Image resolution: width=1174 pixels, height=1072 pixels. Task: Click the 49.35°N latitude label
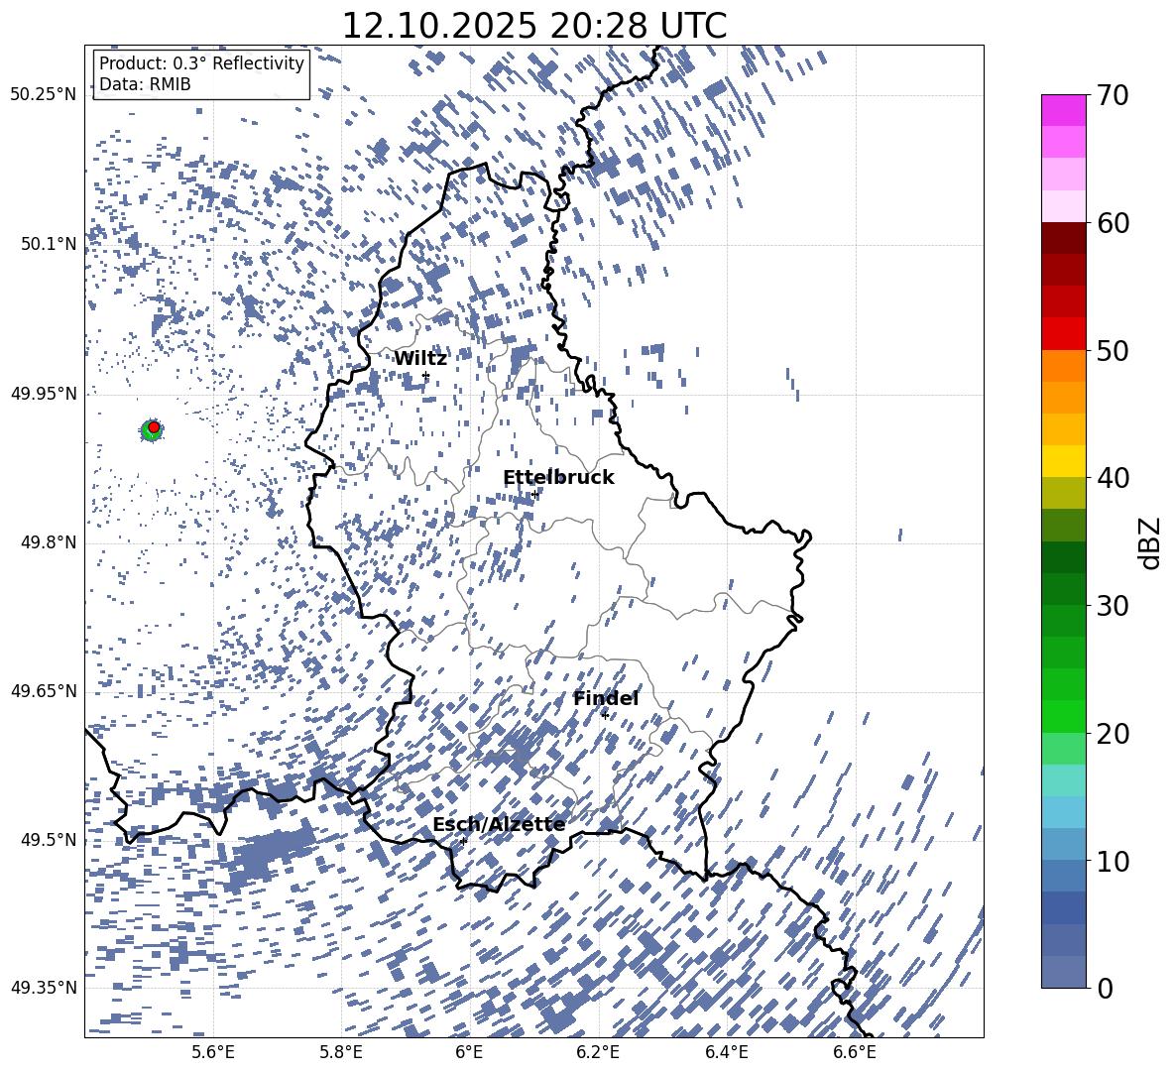click(44, 988)
